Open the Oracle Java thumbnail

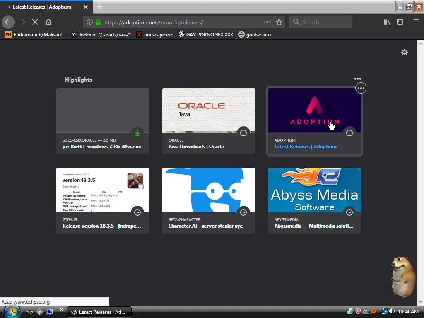209,111
